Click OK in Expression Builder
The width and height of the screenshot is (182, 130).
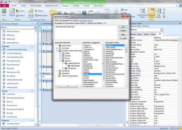[123, 27]
